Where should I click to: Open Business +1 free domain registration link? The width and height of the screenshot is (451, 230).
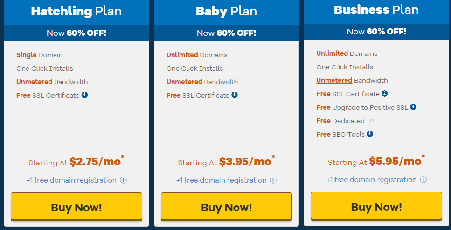click(371, 180)
